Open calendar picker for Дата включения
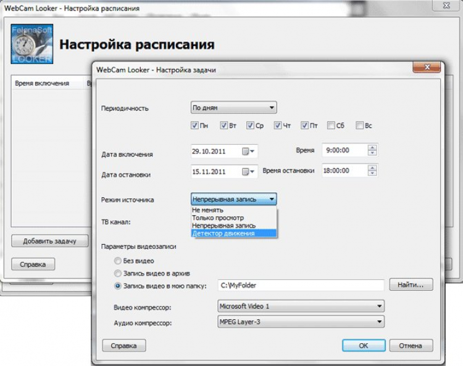This screenshot has width=463, height=366. tap(248, 152)
